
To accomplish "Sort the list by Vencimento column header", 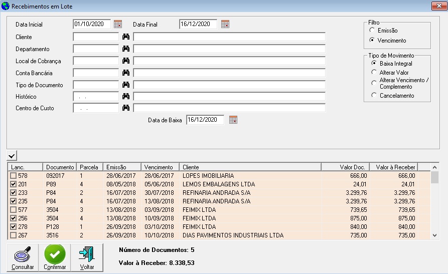I will pyautogui.click(x=160, y=167).
